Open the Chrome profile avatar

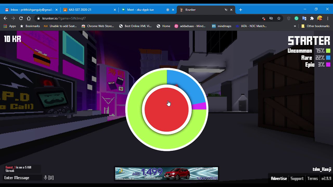(320, 18)
